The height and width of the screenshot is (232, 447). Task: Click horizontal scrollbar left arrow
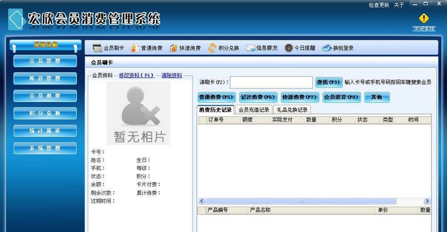[x=202, y=201]
